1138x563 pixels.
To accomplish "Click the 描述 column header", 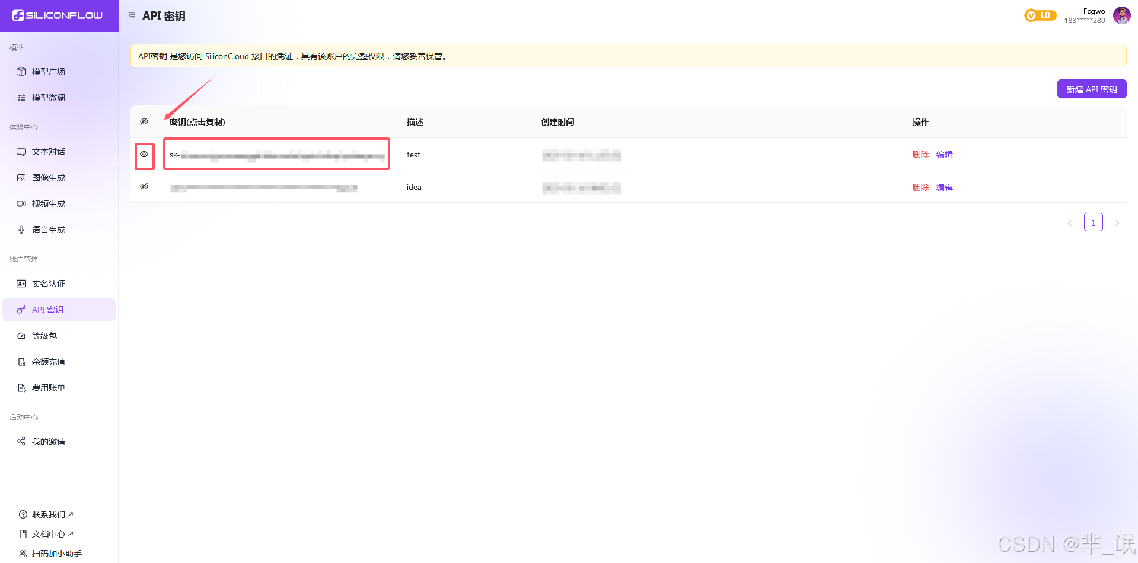I will (415, 122).
